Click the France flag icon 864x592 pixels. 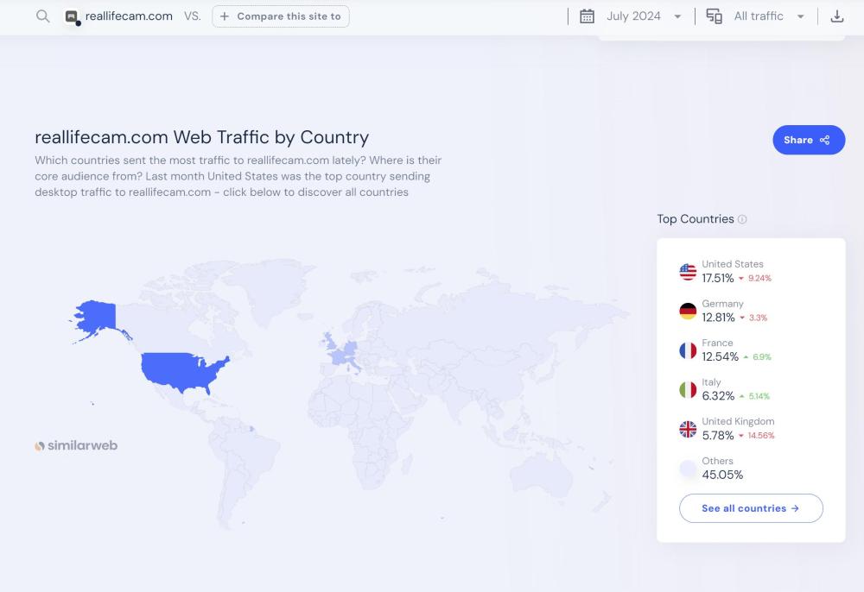tap(688, 350)
